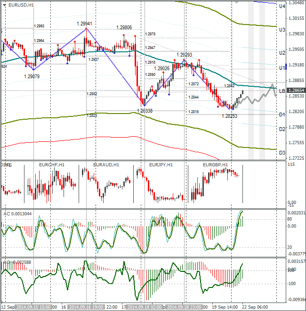Click the EURJPY,H1 mini chart label
This screenshot has width=306, height=311.
click(x=161, y=165)
